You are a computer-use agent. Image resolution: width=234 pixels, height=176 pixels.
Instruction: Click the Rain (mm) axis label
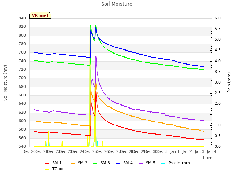coord(229,82)
